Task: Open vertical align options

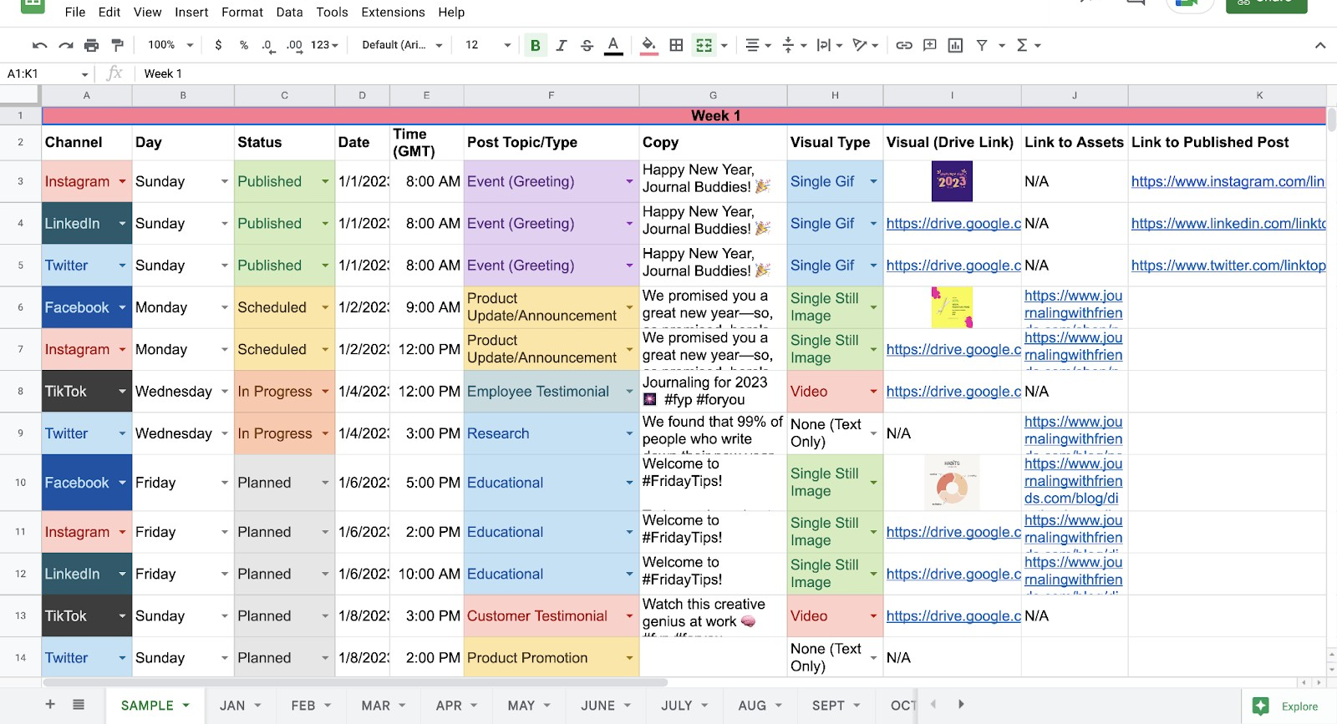Action: pos(794,45)
